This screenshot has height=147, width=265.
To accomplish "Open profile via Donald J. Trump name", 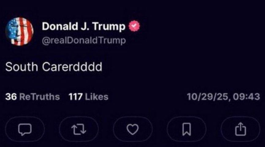I will tap(84, 27).
